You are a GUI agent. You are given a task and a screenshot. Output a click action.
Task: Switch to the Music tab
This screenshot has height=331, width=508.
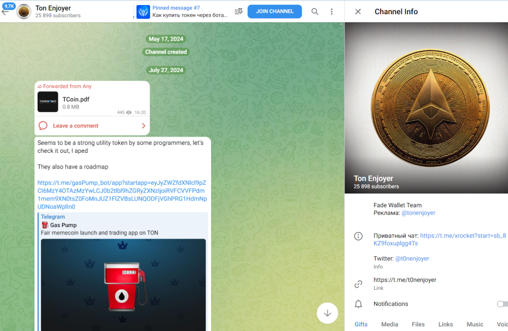click(475, 324)
